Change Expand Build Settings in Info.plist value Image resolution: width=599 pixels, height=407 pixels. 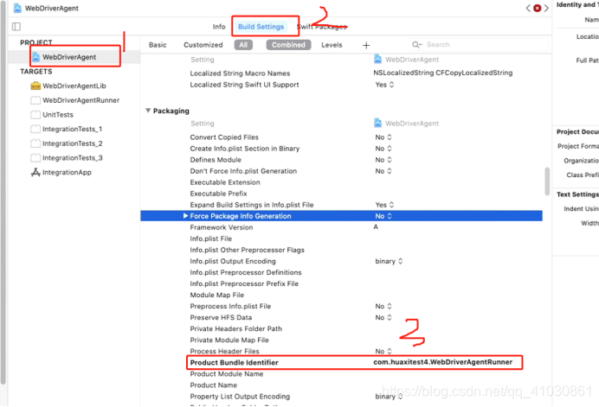point(384,205)
